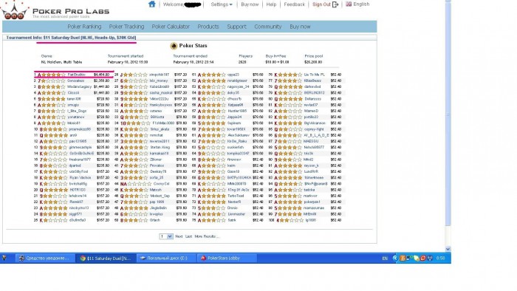
Task: Open player darkevilxd profile
Action: [x=312, y=86]
